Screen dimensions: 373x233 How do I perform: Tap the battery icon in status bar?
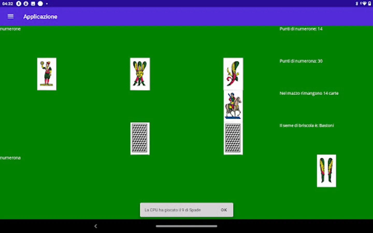369,4
